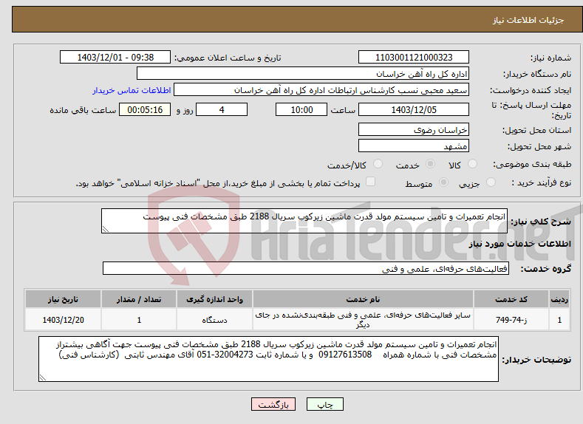The width and height of the screenshot is (583, 424).
Task: Click the service group field فعالیت‌های حرفه‌ای
Action: click(306, 268)
